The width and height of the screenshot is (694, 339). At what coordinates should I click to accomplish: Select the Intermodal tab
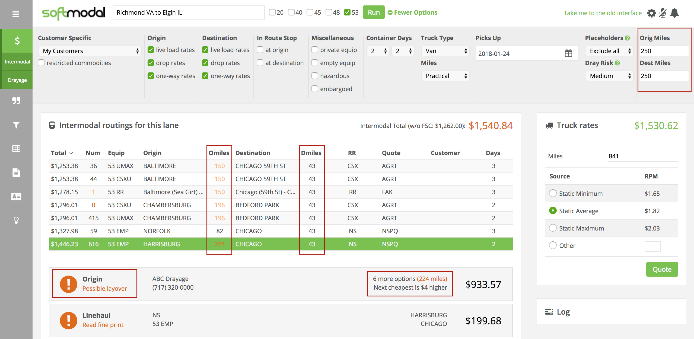(17, 62)
